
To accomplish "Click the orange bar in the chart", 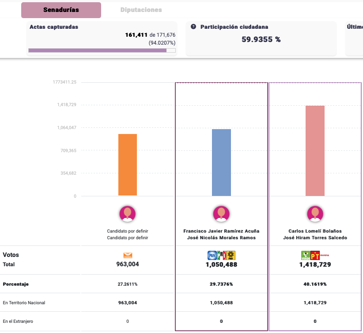I will click(128, 165).
